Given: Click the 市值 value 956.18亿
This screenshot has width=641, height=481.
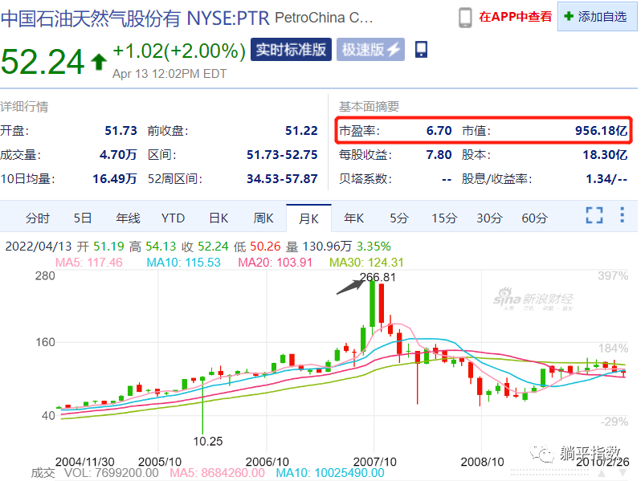Looking at the screenshot, I should 601,131.
